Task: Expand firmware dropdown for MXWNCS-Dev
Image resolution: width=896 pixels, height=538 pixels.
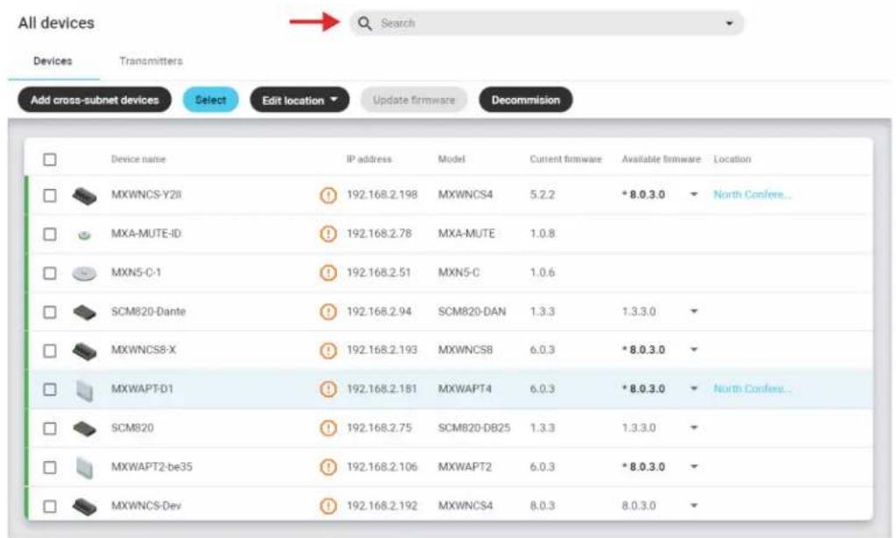Action: pyautogui.click(x=694, y=506)
